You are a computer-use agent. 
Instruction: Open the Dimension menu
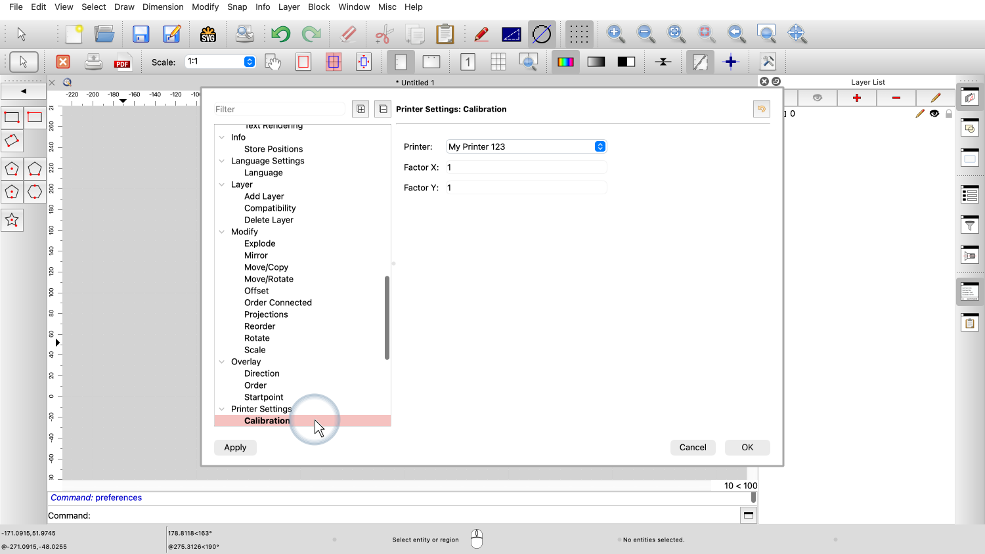coord(163,7)
